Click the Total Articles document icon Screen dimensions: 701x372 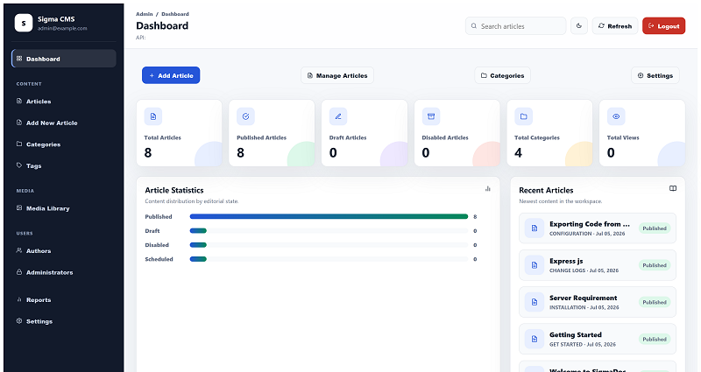152,116
